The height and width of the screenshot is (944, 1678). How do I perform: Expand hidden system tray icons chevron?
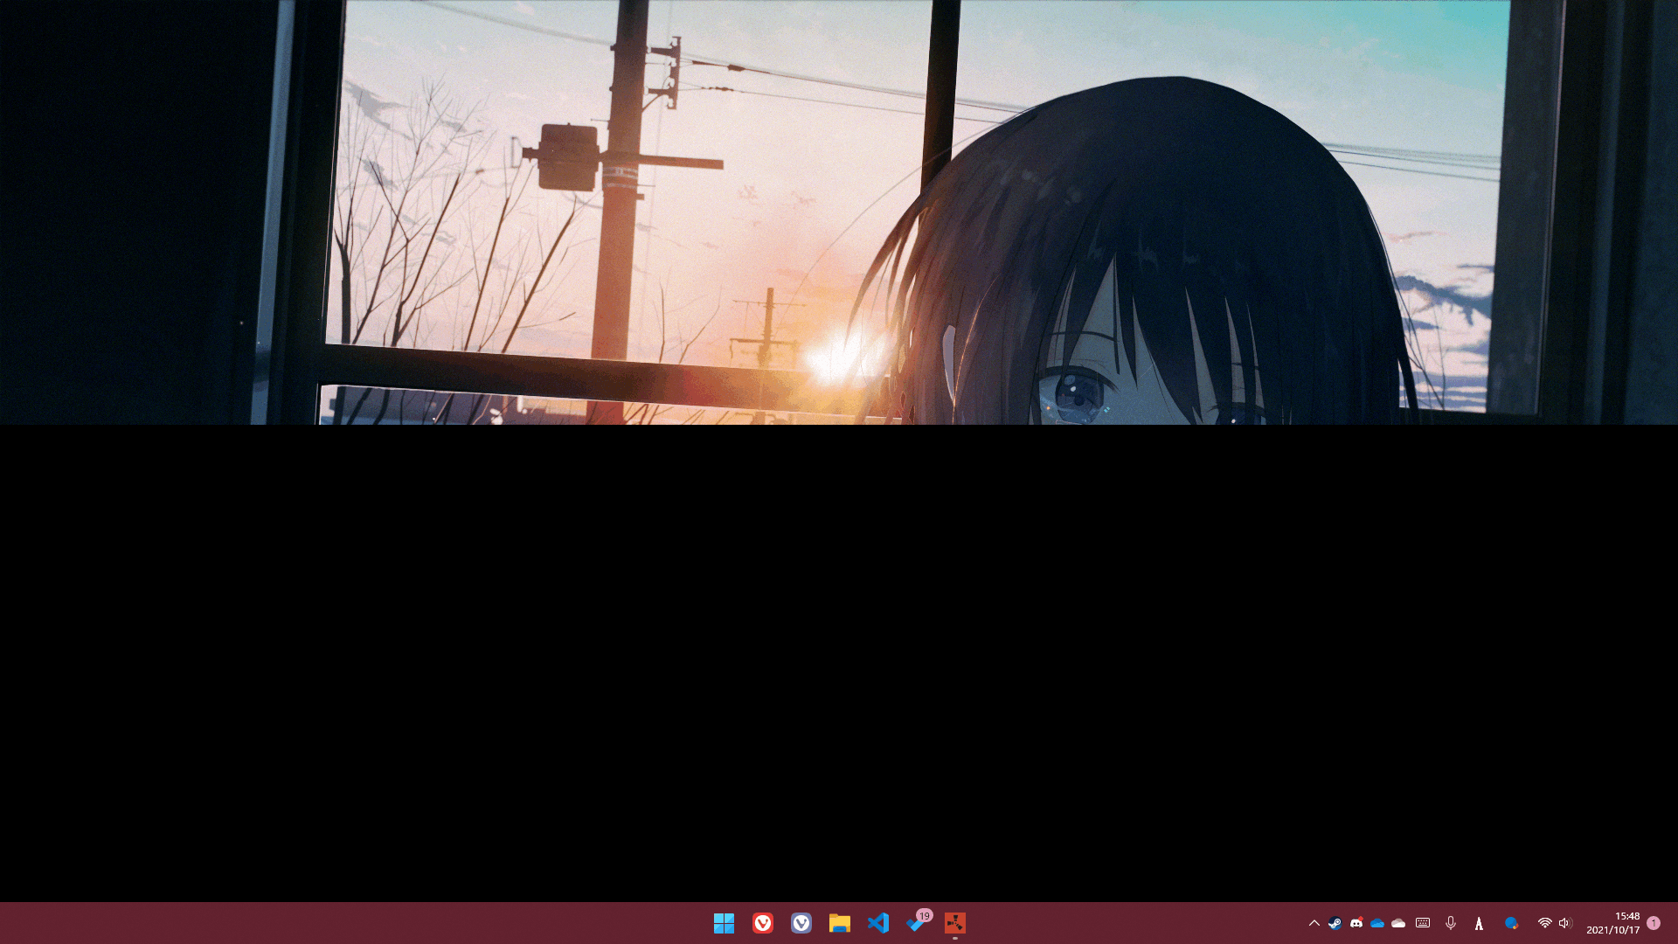(1314, 923)
